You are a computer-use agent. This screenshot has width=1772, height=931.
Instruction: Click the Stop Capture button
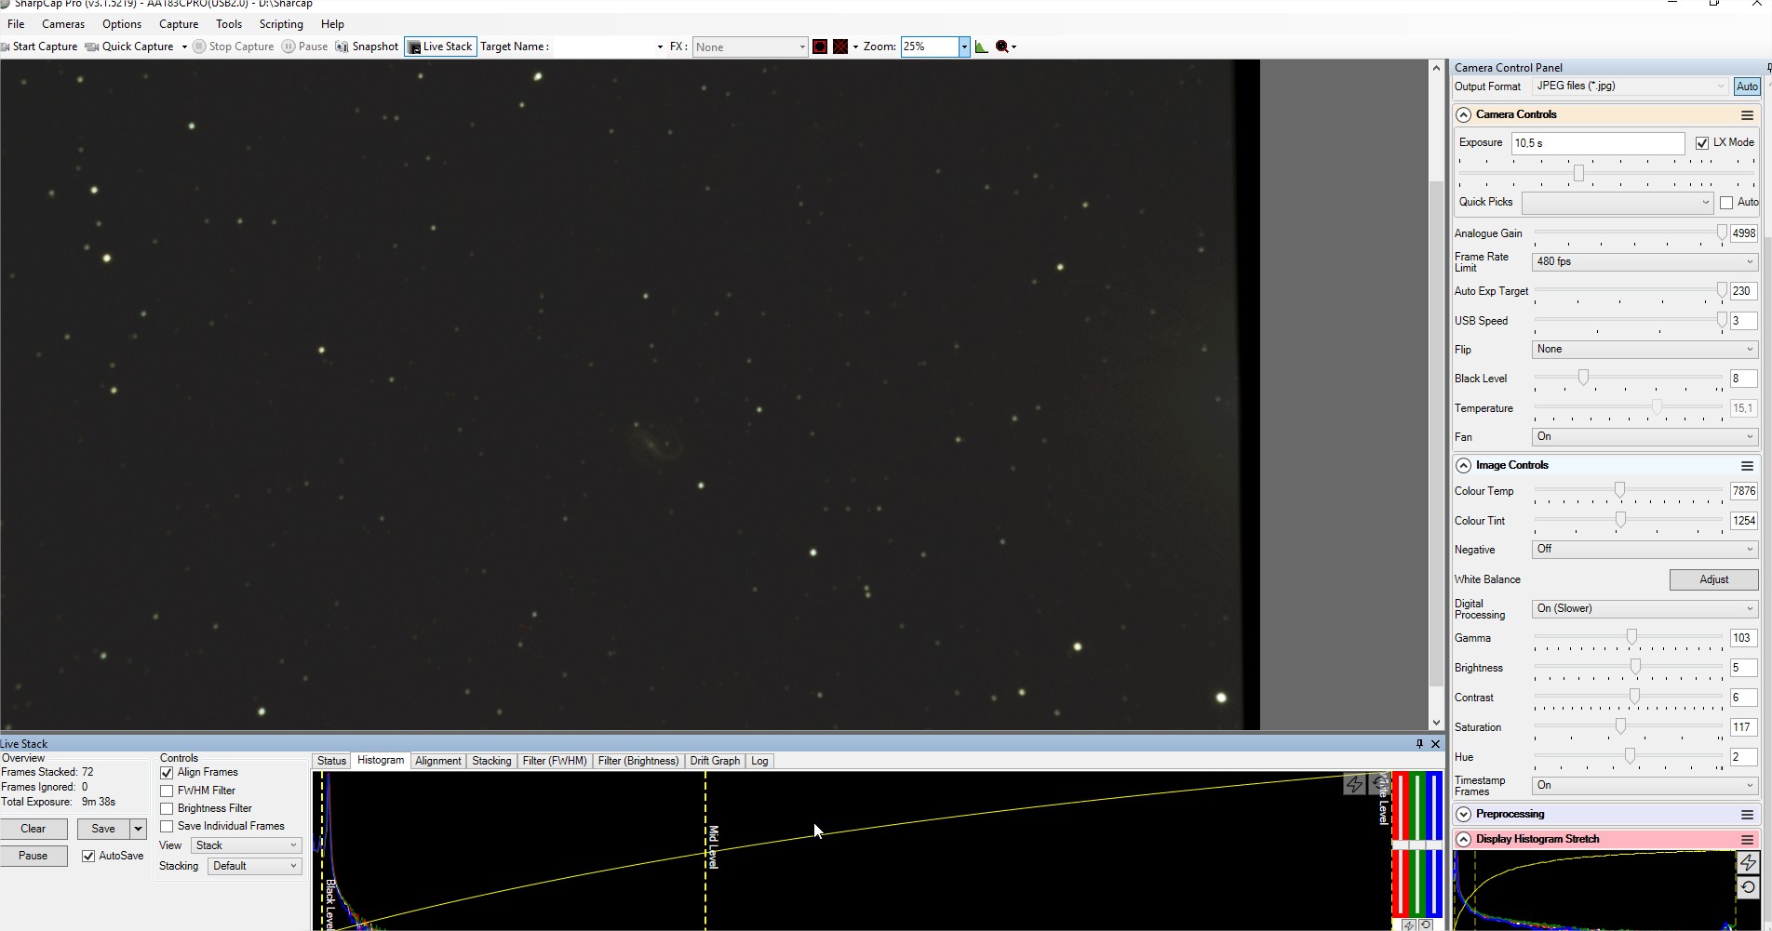point(234,47)
